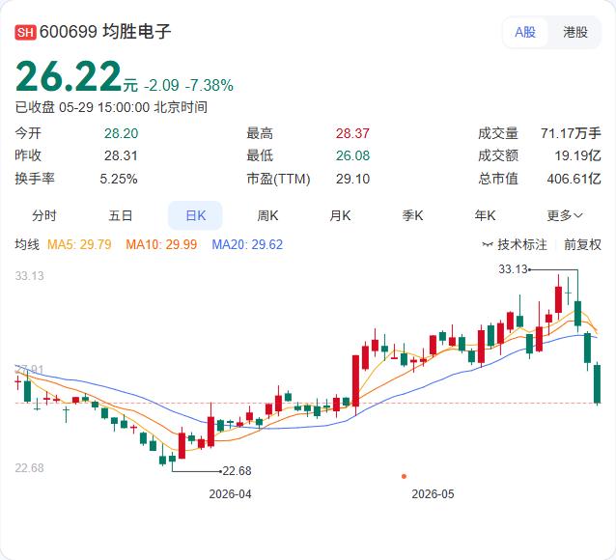Click the 市盈(TTM) value 29.10
The height and width of the screenshot is (560, 616).
pos(352,179)
